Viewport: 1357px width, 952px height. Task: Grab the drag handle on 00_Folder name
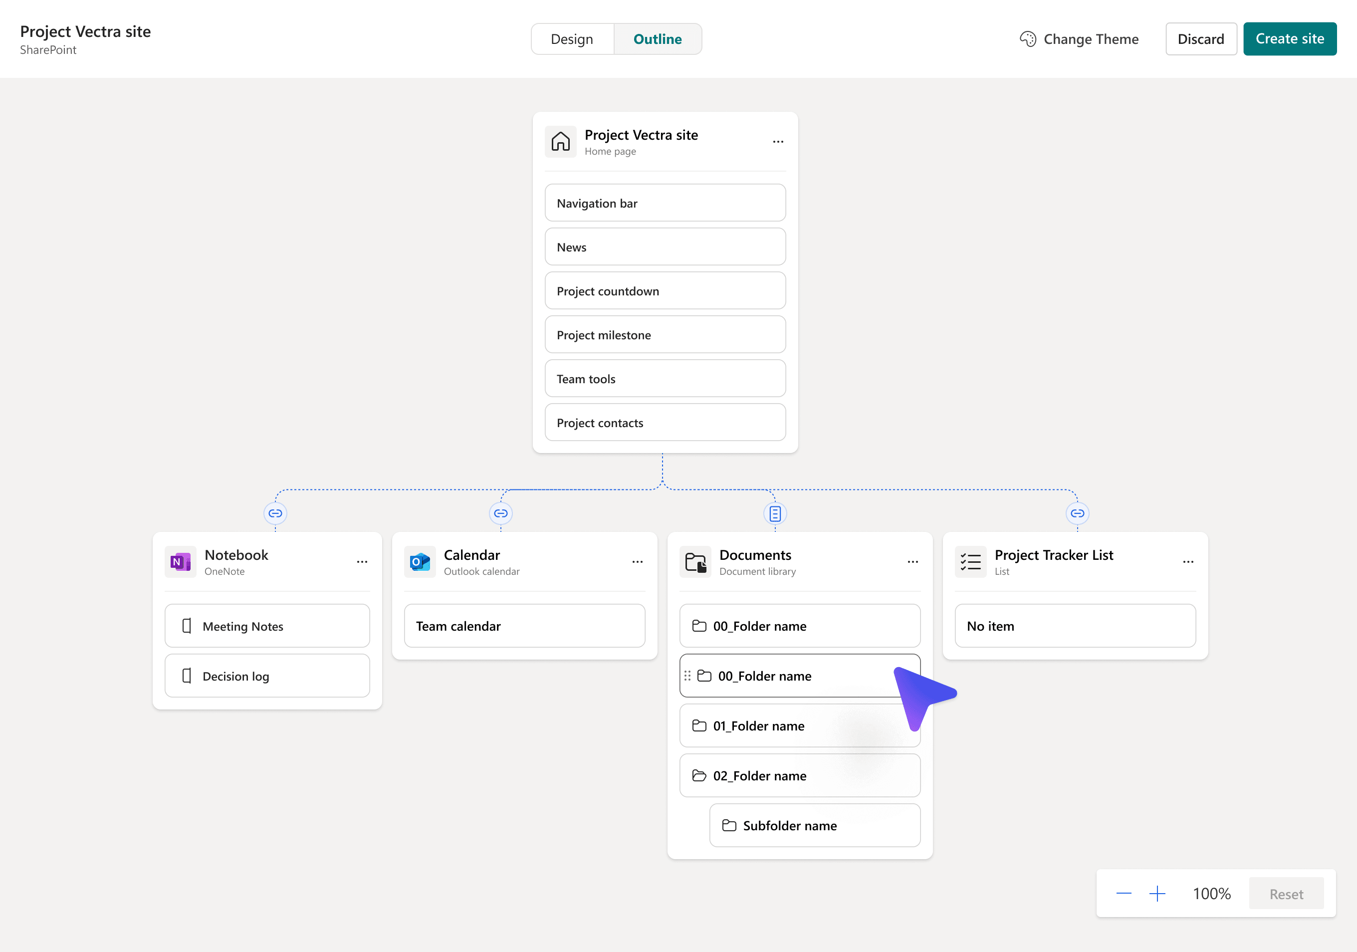pyautogui.click(x=687, y=676)
